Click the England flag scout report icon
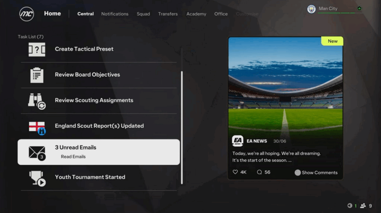The width and height of the screenshot is (381, 213). [x=37, y=128]
